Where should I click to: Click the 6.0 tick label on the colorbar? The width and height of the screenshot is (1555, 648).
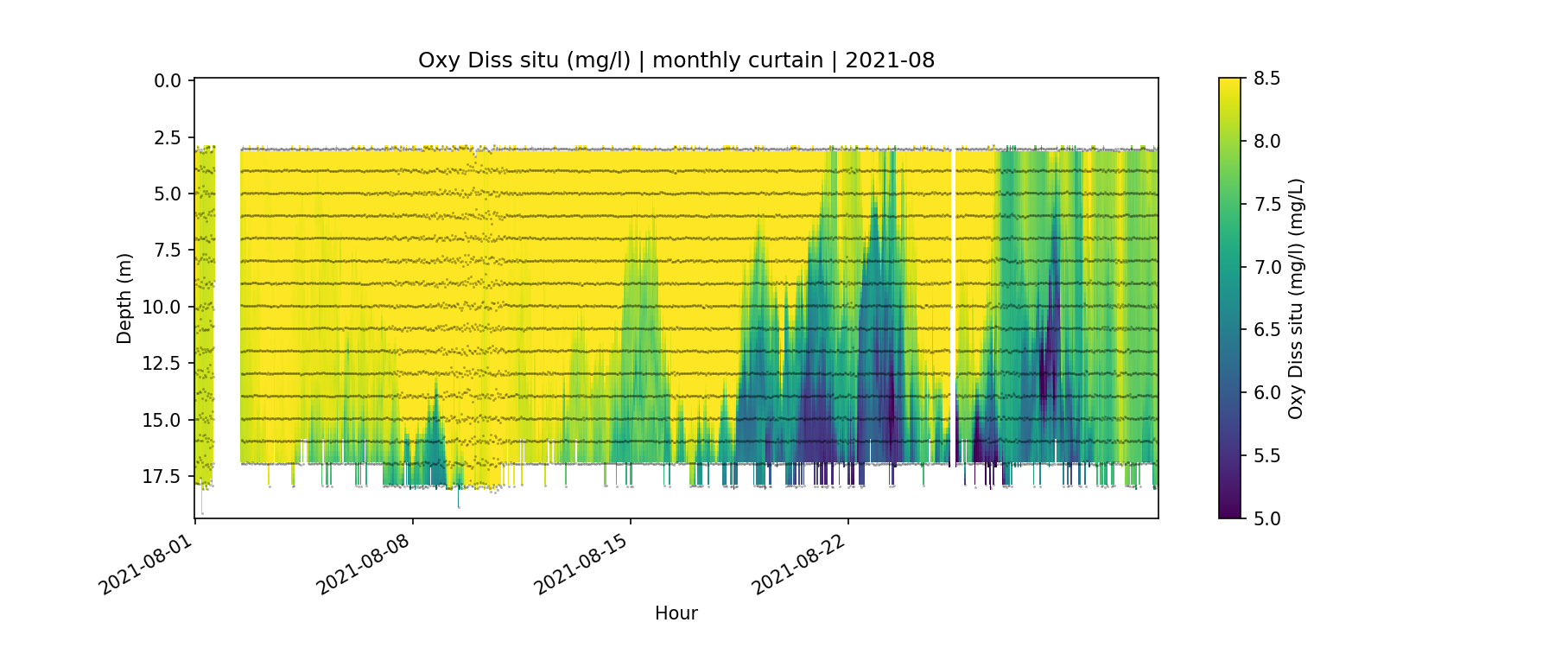1266,393
